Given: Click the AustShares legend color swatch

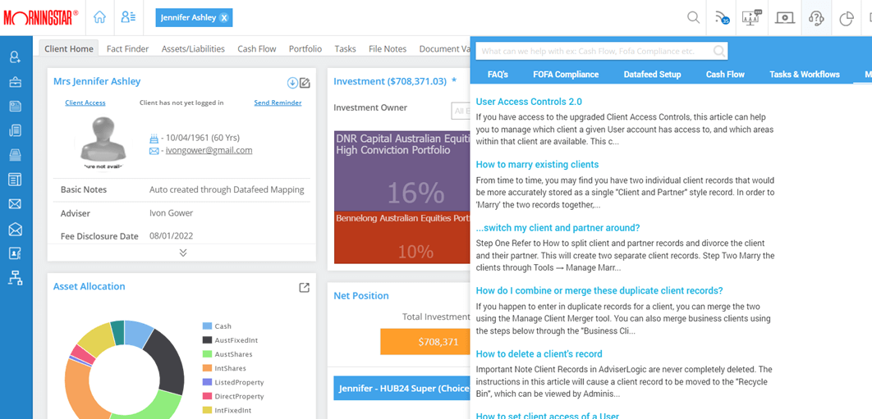Looking at the screenshot, I should click(207, 354).
